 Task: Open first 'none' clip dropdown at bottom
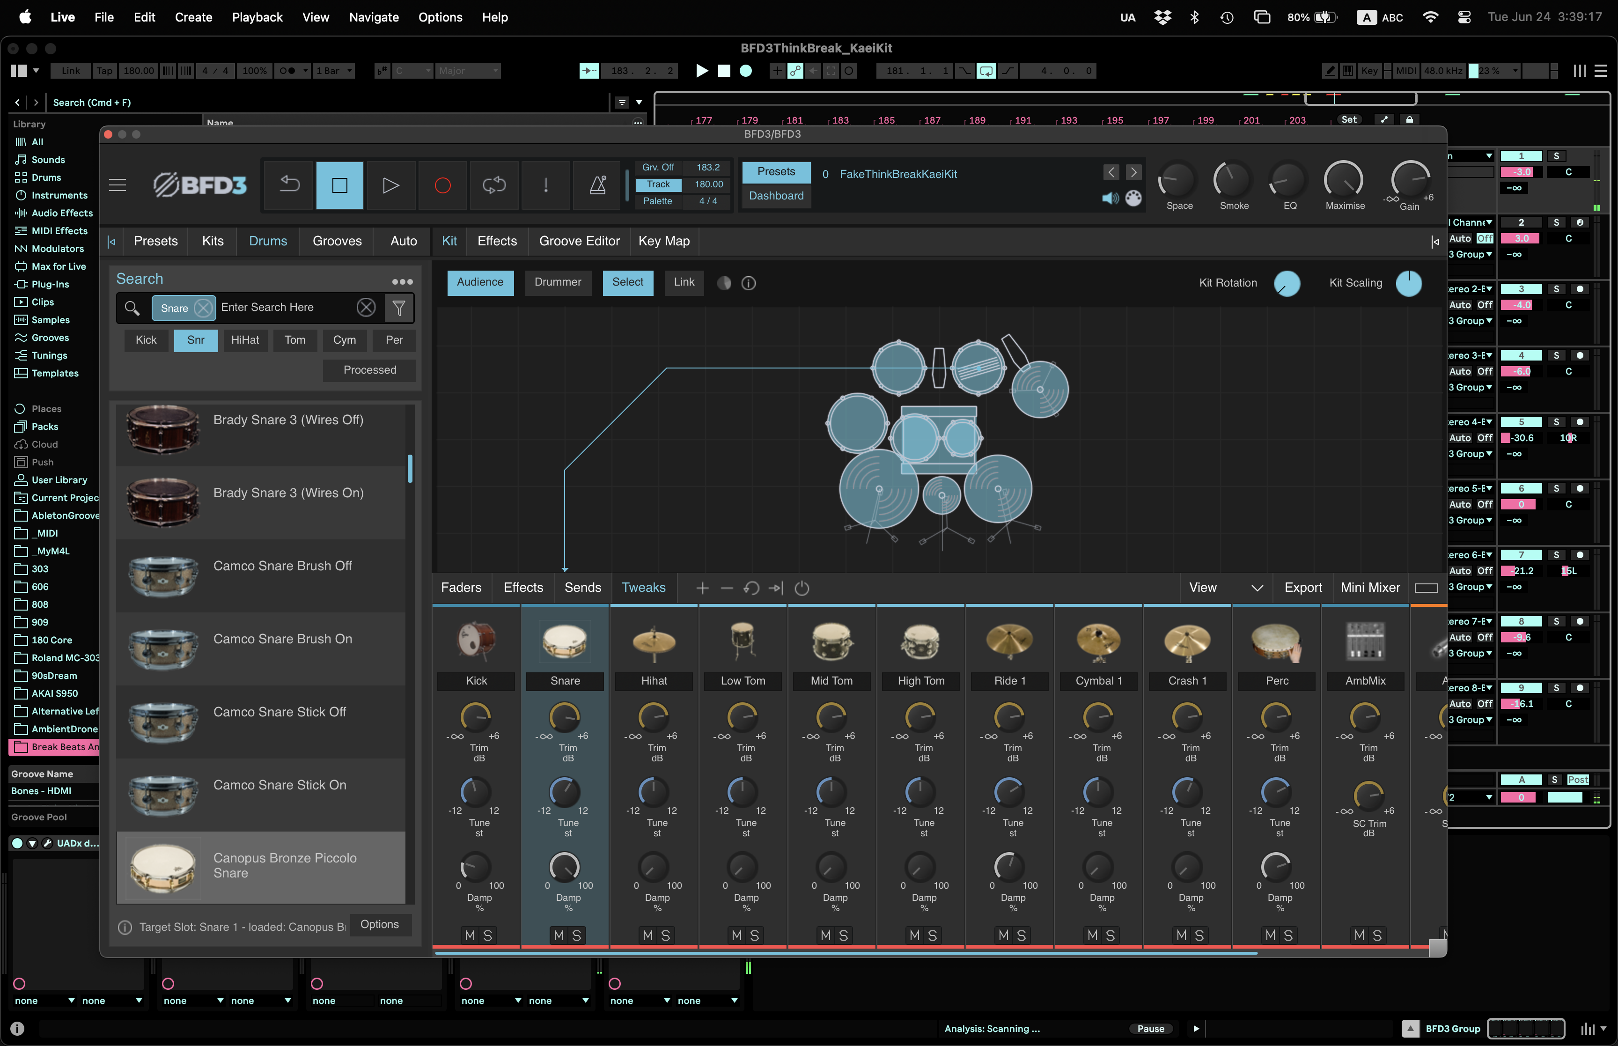click(x=45, y=1001)
